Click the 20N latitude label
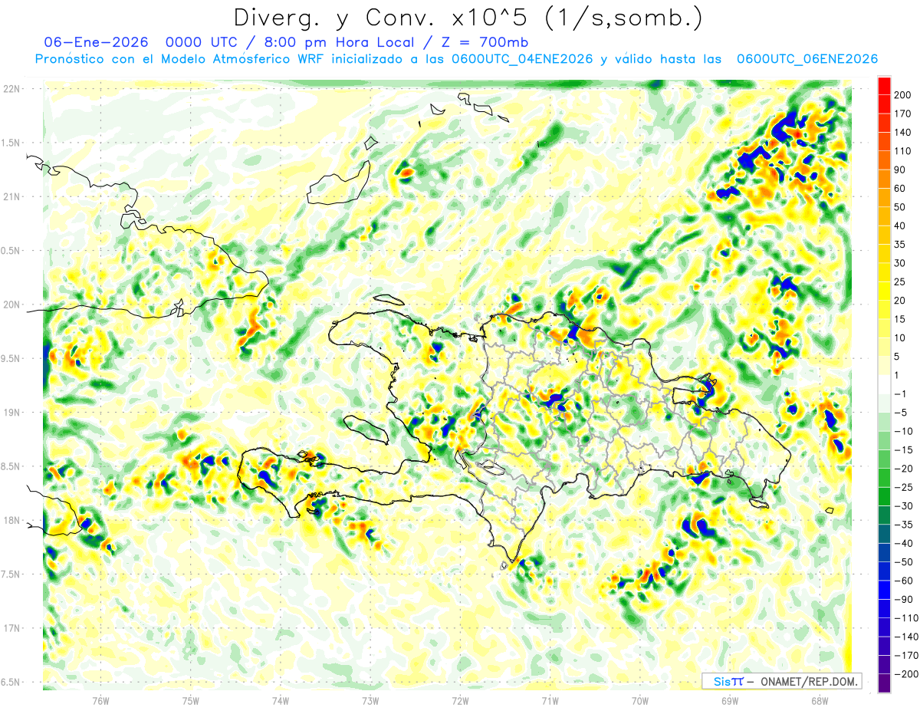Viewport: 920px width, 711px height. (x=11, y=304)
